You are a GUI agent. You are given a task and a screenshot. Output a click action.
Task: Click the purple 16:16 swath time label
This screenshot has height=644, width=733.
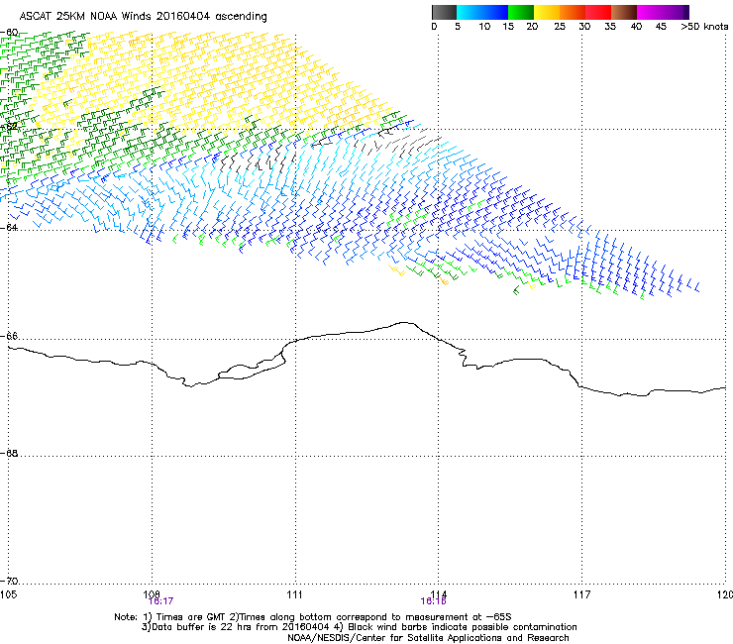coord(433,601)
